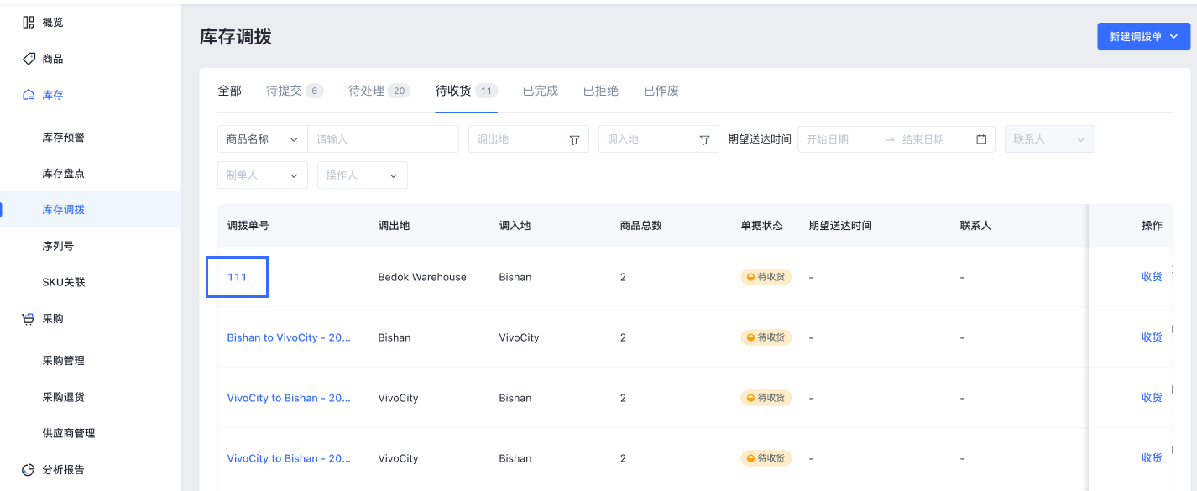Click 收货 for order 111
This screenshot has height=491, width=1197.
(1152, 277)
